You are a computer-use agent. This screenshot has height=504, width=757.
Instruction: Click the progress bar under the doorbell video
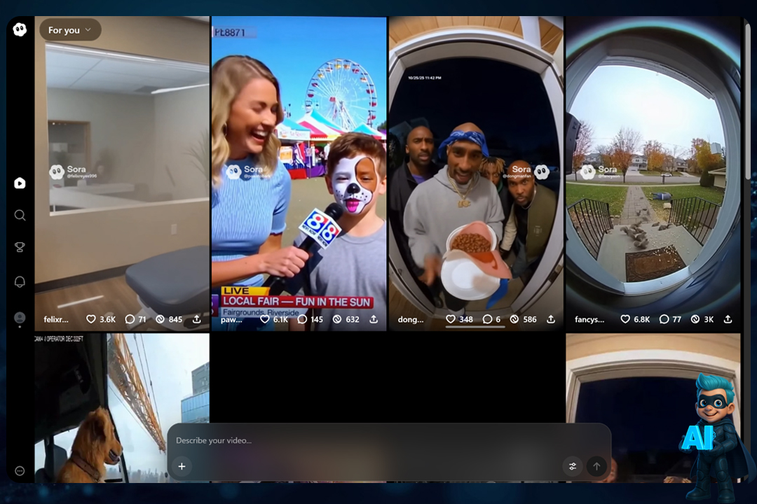475,327
